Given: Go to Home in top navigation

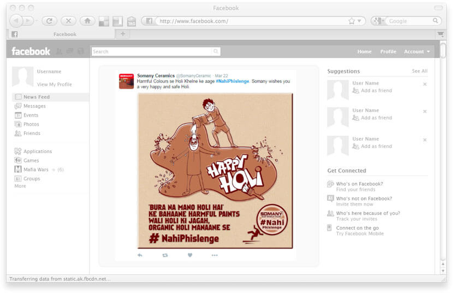Looking at the screenshot, I should [364, 51].
